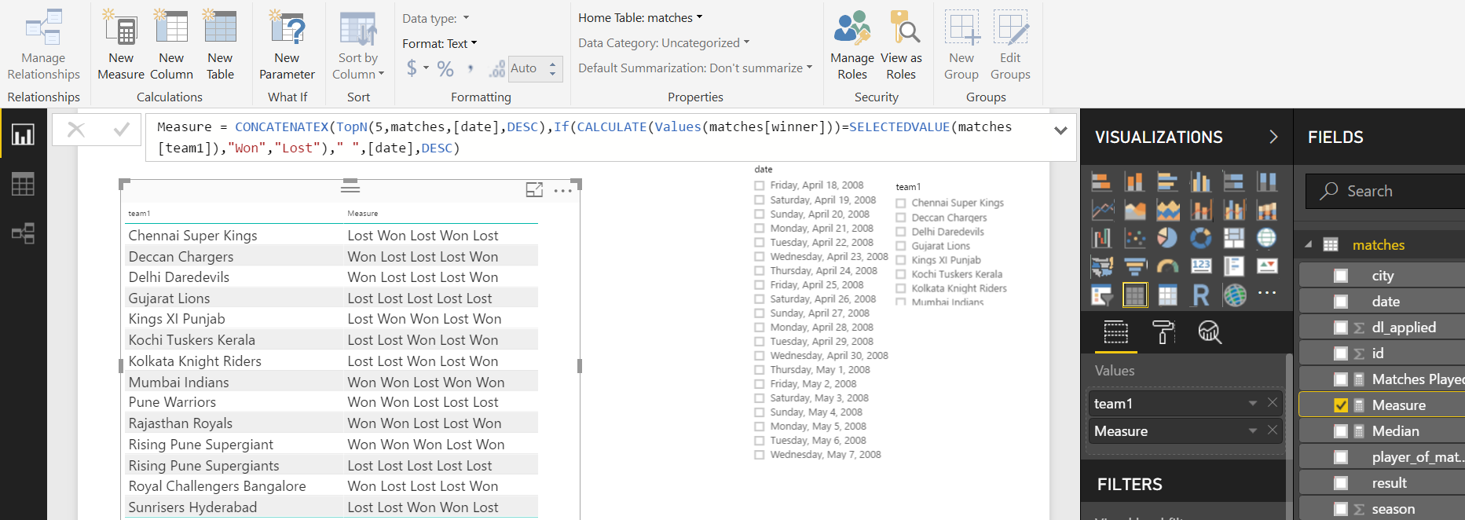The width and height of the screenshot is (1465, 520).
Task: Select the Treemap visual
Action: (x=1233, y=238)
